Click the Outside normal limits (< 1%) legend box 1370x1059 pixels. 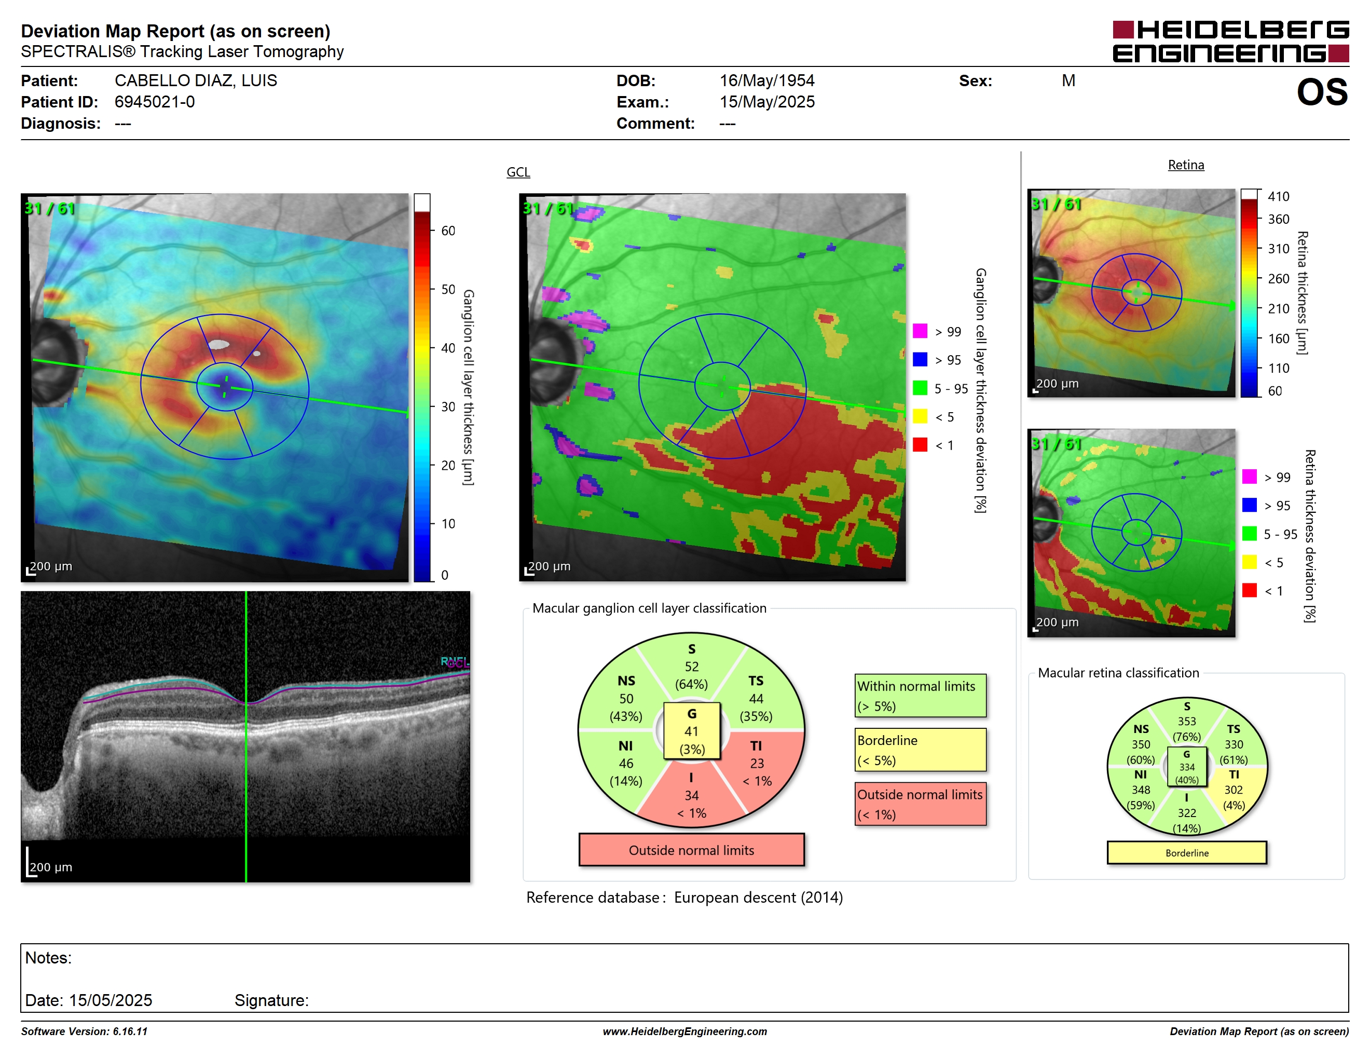pos(920,804)
